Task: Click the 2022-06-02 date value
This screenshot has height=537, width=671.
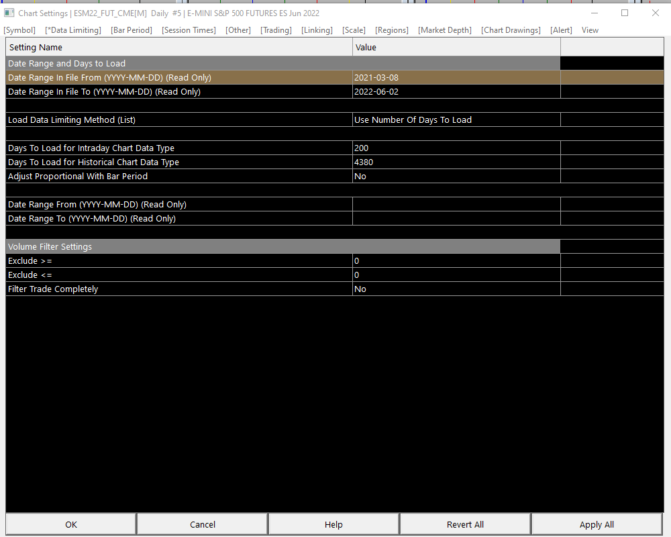Action: [376, 92]
